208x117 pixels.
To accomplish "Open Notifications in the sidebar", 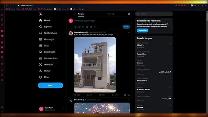I will [x=48, y=33].
